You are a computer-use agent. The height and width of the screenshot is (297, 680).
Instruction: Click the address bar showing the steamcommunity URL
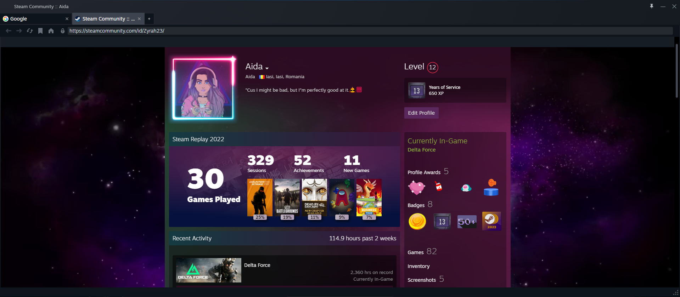point(370,31)
